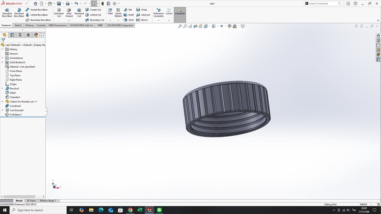Screen dimensions: 381x214
Task: Open the MBD Dimensions tab
Action: pyautogui.click(x=58, y=25)
